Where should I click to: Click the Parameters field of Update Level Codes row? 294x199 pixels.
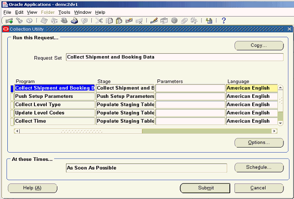(x=190, y=113)
